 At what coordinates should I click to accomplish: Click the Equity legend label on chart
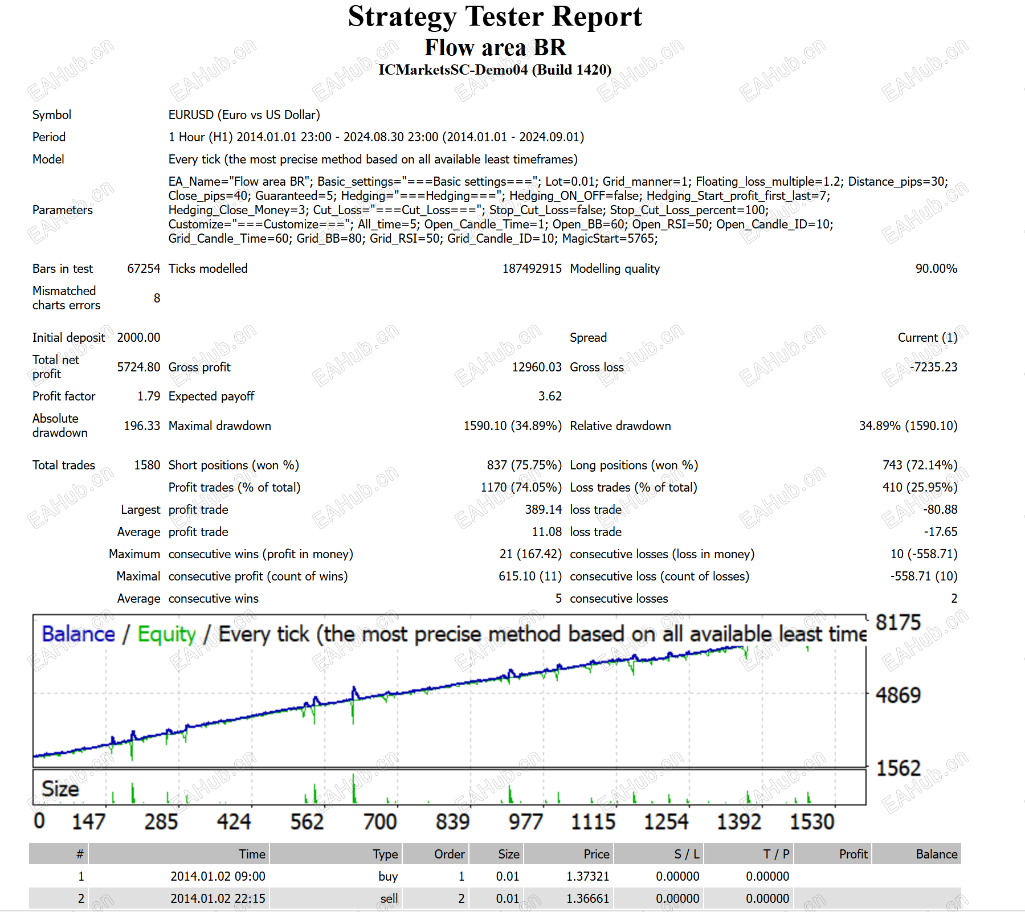tap(166, 635)
